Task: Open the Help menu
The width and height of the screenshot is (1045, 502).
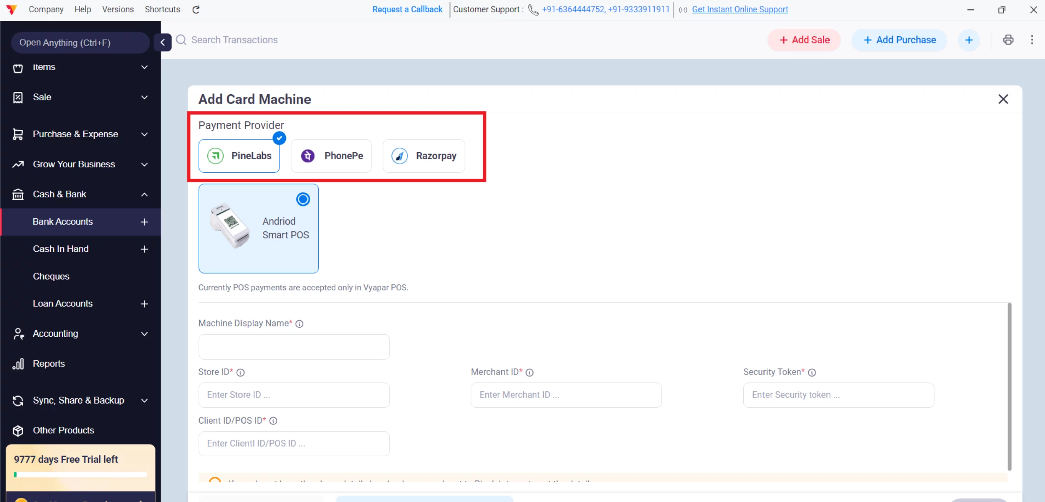Action: [x=83, y=9]
